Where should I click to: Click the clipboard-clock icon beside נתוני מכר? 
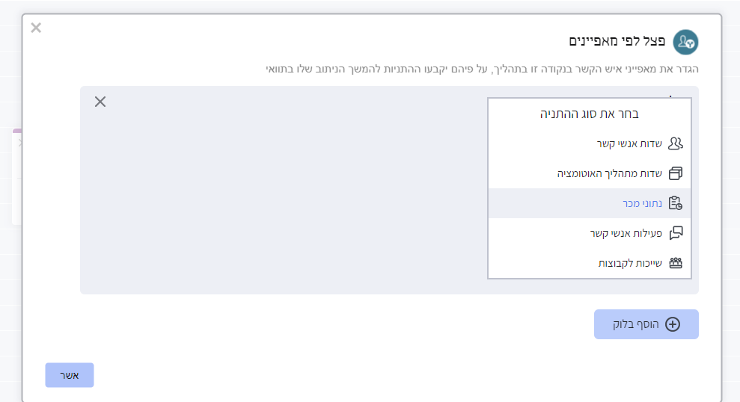click(x=676, y=203)
